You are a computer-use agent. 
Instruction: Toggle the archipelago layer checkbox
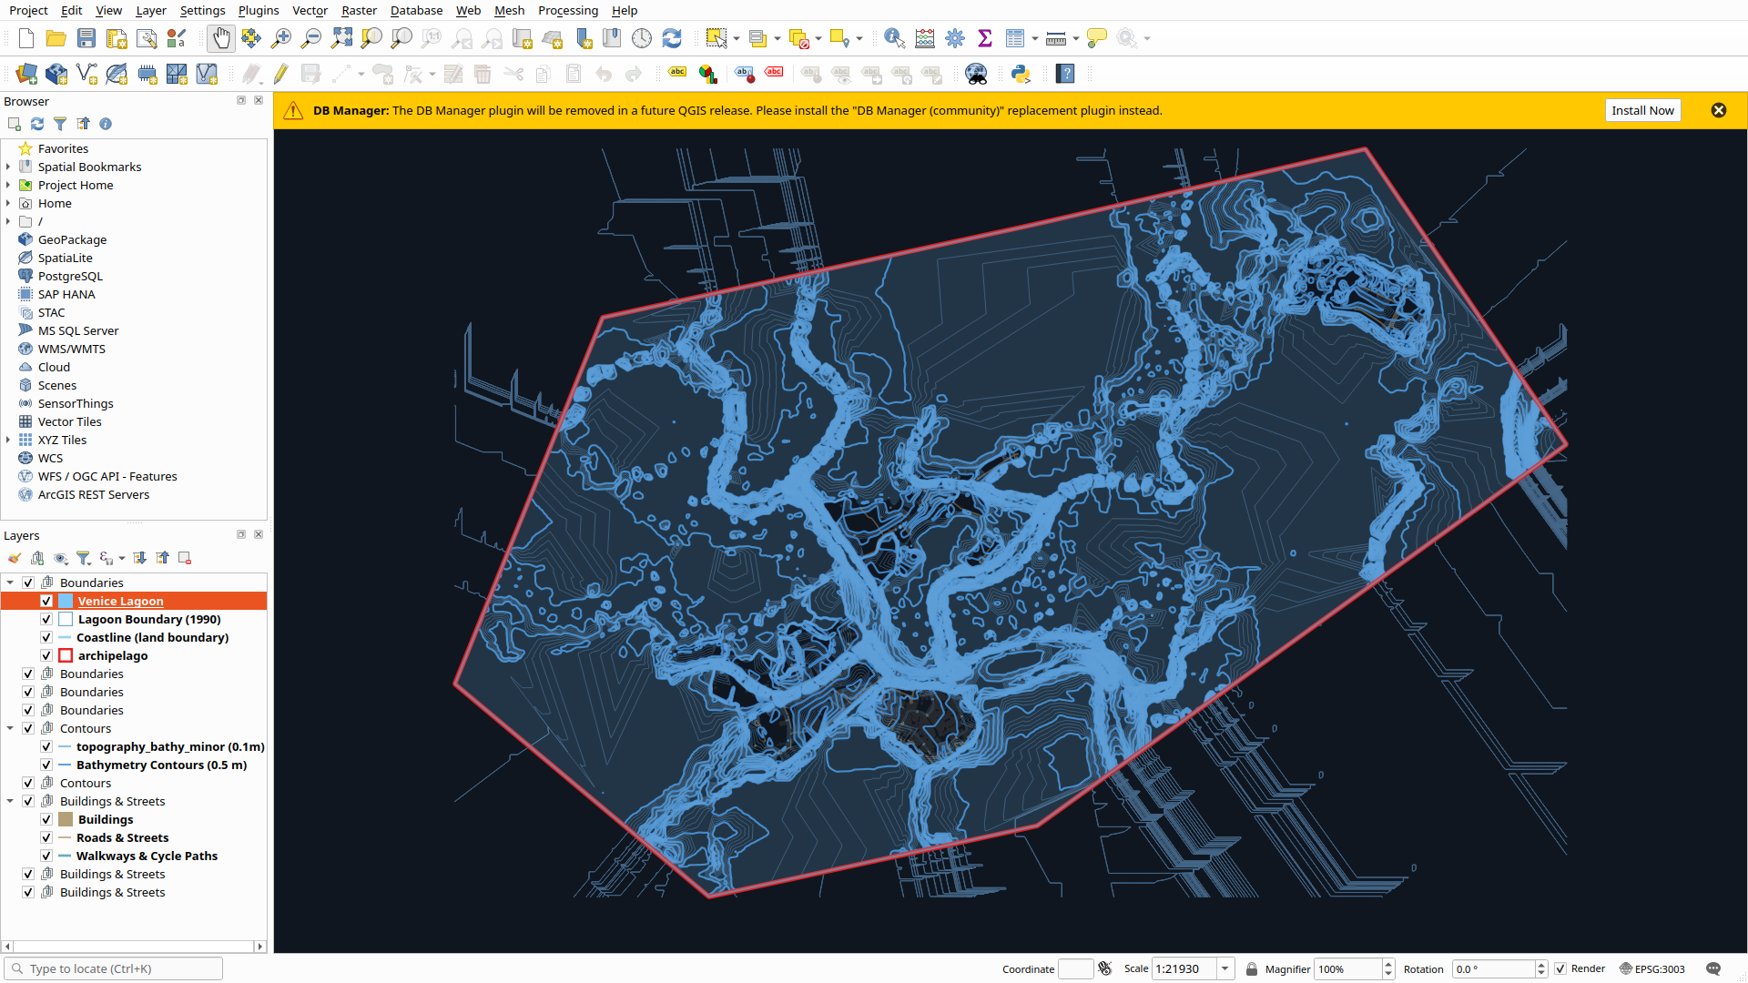46,655
